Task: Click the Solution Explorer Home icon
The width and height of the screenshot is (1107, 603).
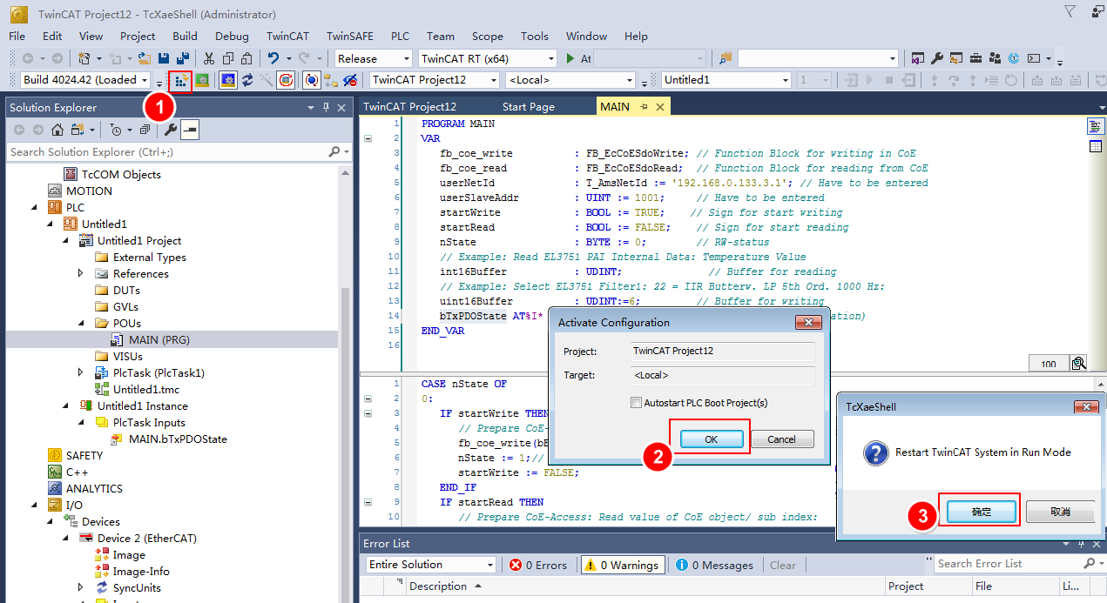Action: [x=57, y=130]
